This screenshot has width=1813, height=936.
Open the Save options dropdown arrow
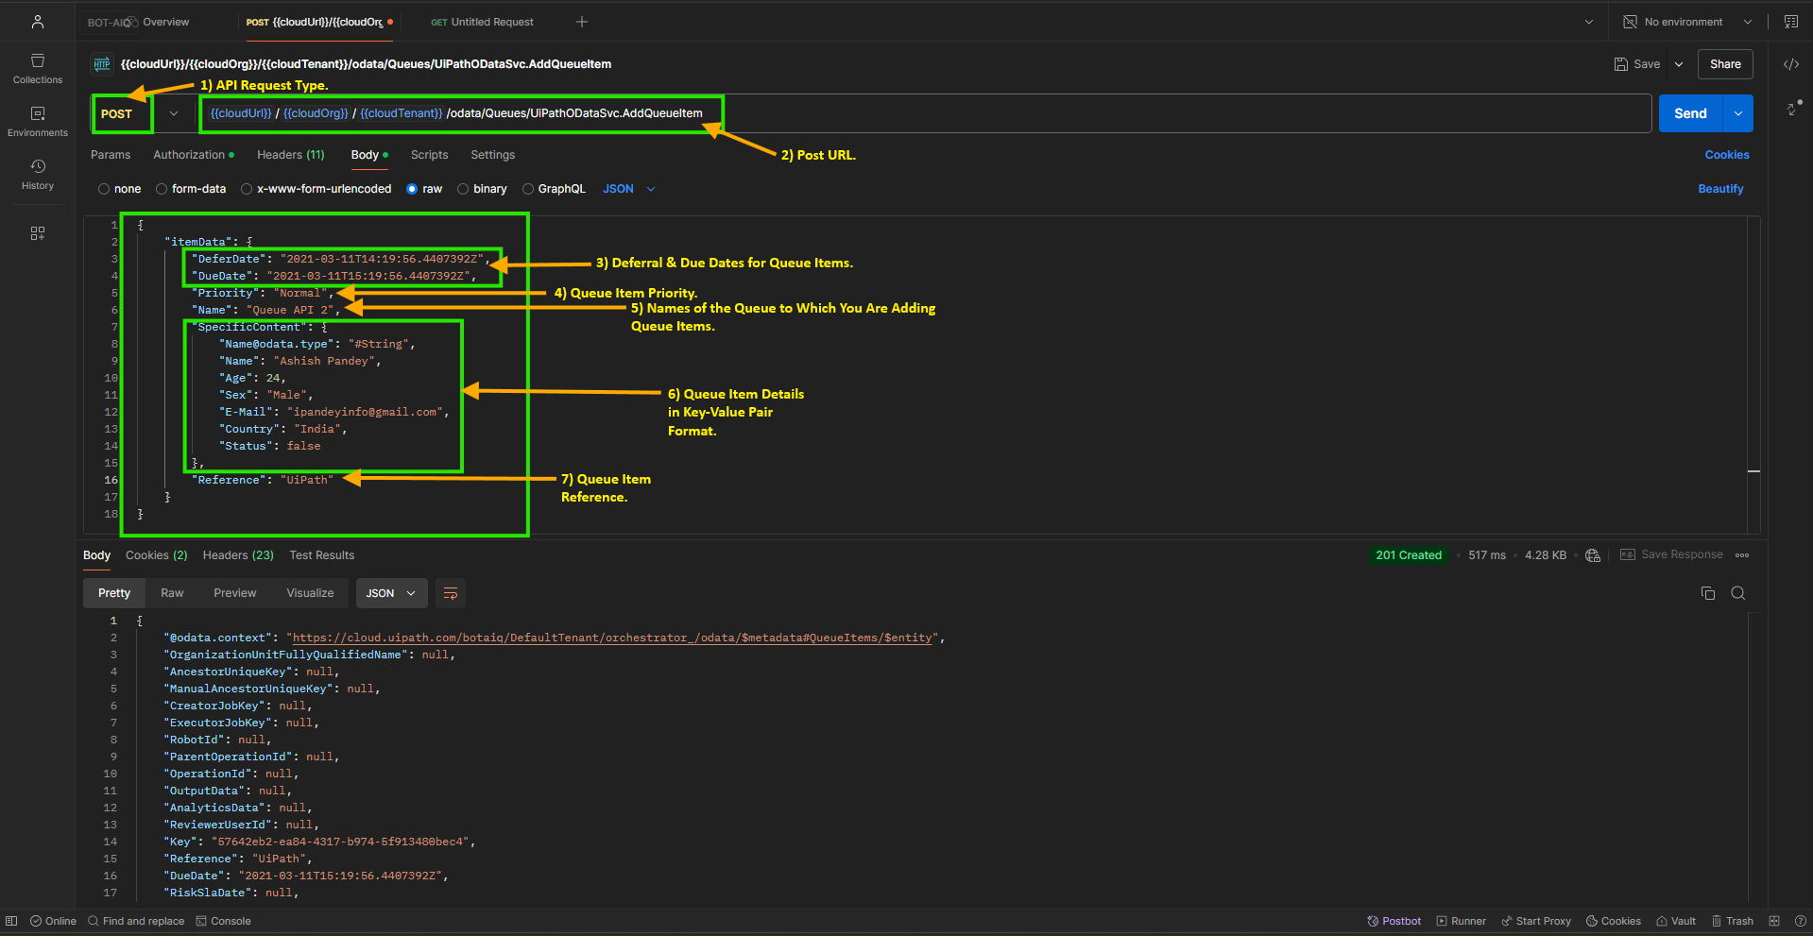(1679, 64)
